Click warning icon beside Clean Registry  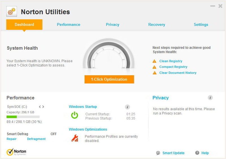155,61
